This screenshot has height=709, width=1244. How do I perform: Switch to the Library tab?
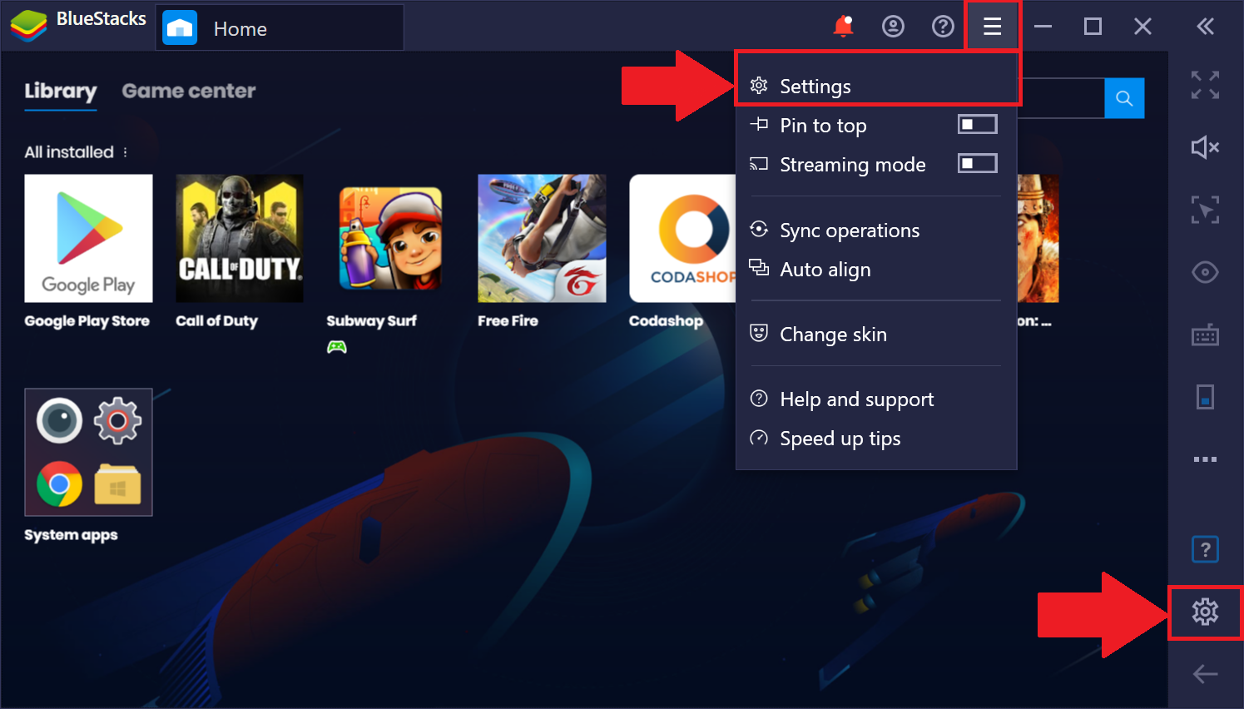point(61,92)
